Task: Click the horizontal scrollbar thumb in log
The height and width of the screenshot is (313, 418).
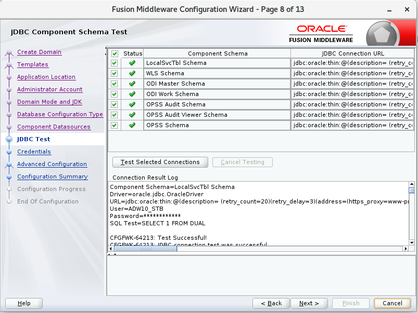Action: tap(146, 249)
